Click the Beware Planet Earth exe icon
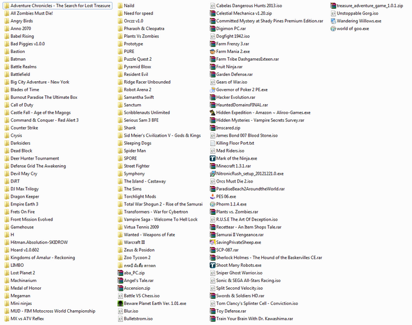The image size is (412, 325). pyautogui.click(x=120, y=303)
